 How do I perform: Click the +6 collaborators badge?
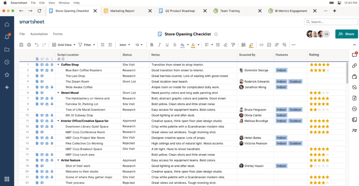pos(326,34)
